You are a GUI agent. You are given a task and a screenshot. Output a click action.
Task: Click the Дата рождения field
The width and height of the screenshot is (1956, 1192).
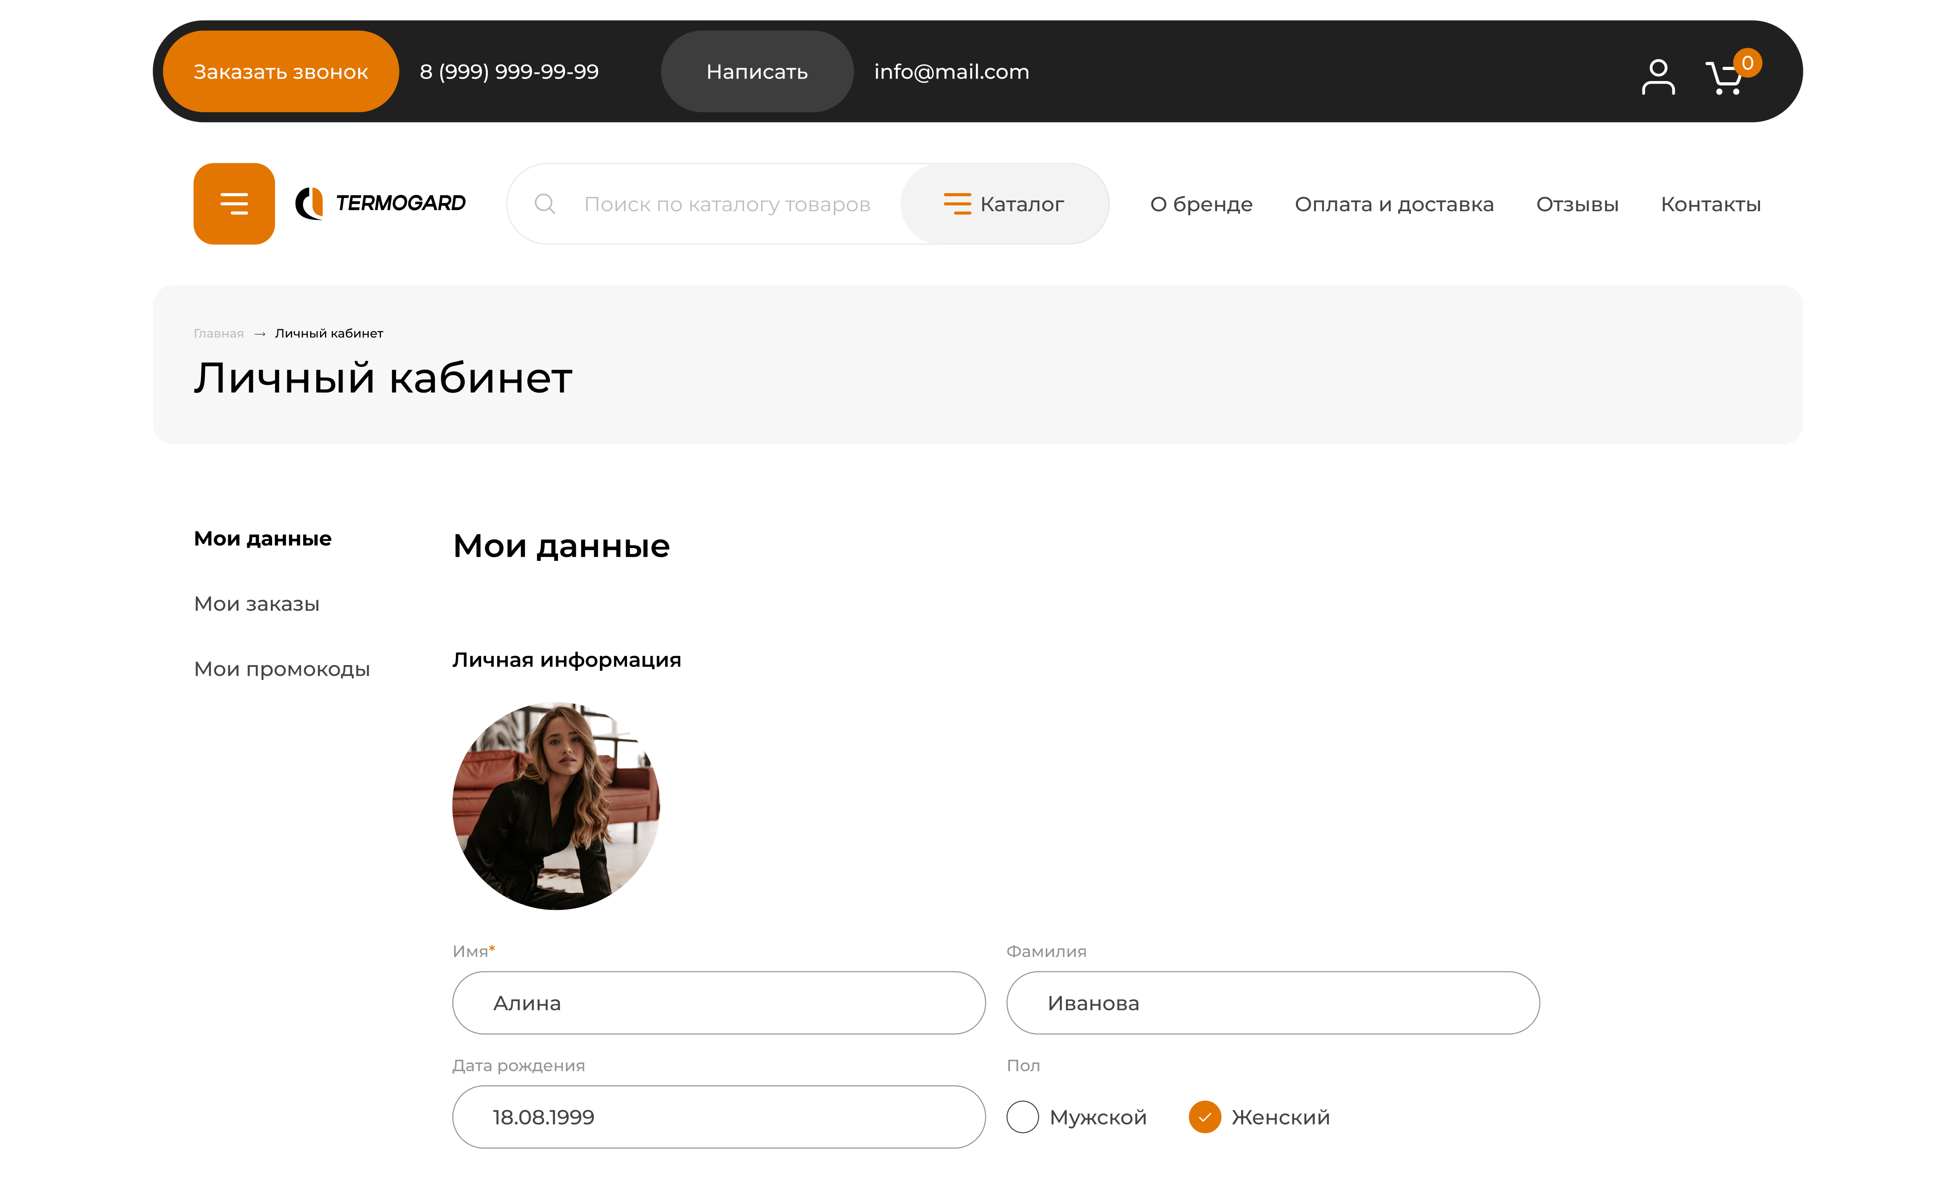point(719,1117)
